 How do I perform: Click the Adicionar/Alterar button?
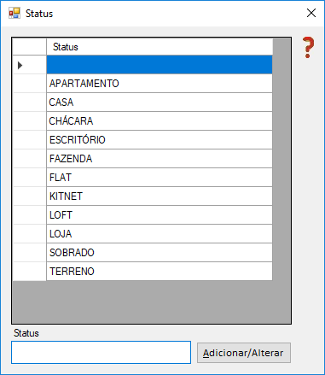pos(244,353)
